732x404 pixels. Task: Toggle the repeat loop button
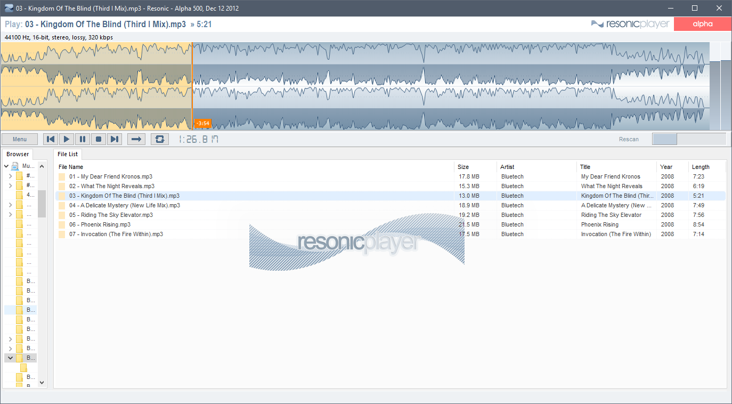tap(159, 139)
